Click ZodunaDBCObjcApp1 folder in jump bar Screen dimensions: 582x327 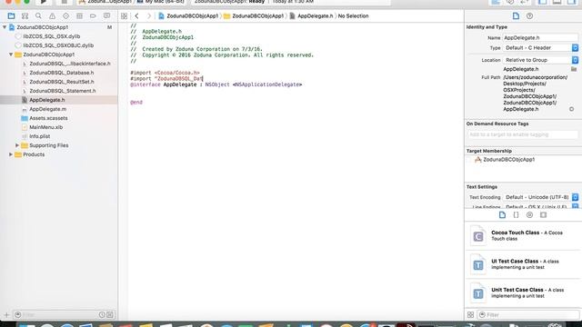[254, 16]
